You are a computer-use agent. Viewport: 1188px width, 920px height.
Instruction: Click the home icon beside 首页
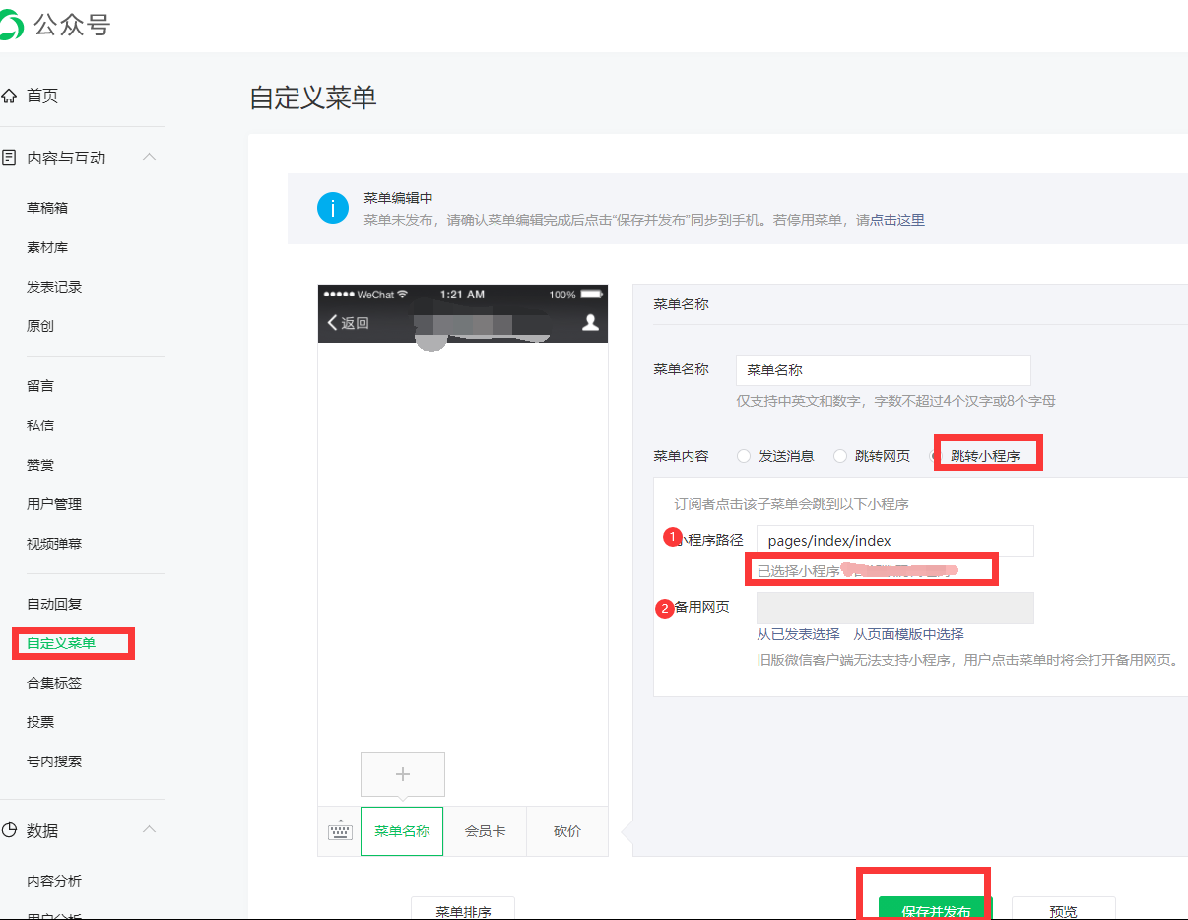pos(10,96)
